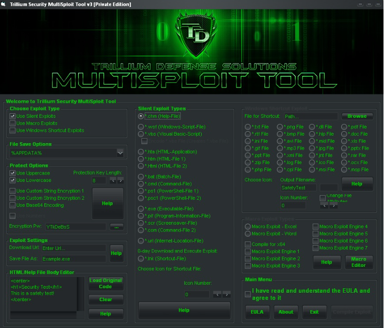Click Help in the Protect Options panel
Viewport: 385px width, 328px height.
pos(108,204)
